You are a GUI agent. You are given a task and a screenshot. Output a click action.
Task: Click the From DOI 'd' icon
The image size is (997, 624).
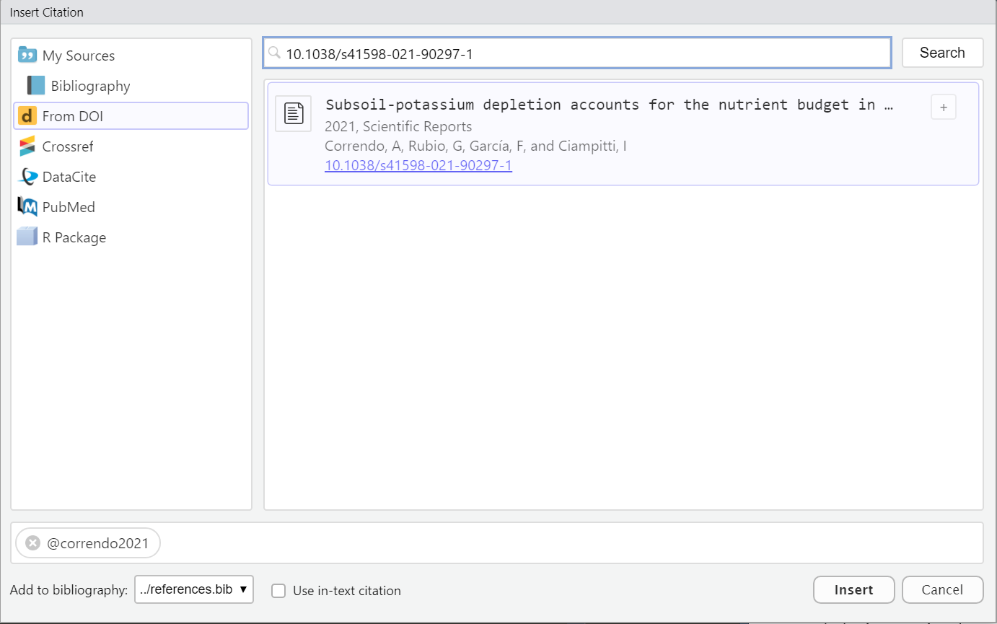(27, 116)
